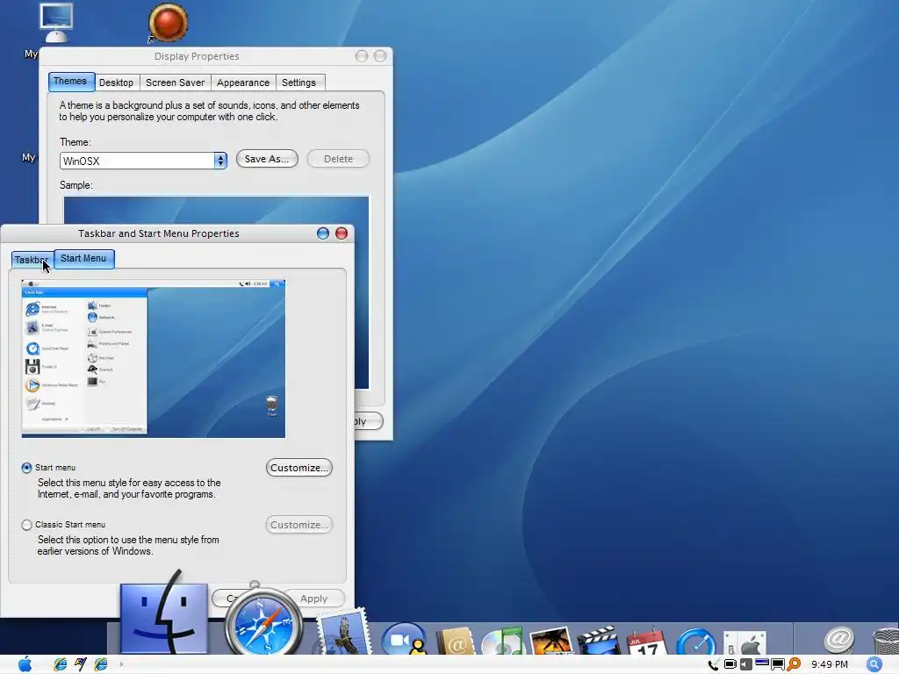Image resolution: width=899 pixels, height=674 pixels.
Task: Open Themes tab in Display Properties
Action: [70, 82]
